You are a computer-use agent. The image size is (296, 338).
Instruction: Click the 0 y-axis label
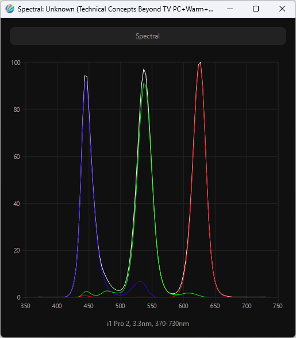(18, 297)
